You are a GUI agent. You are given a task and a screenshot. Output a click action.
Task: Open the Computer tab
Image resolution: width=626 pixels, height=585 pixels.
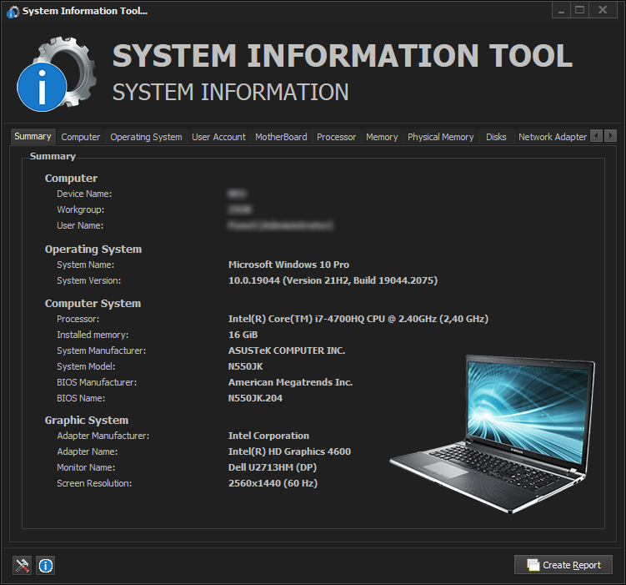click(x=81, y=137)
